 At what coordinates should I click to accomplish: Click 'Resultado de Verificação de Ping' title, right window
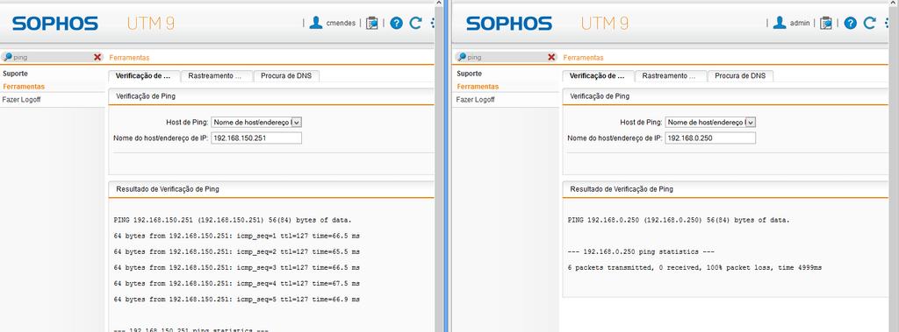(622, 188)
